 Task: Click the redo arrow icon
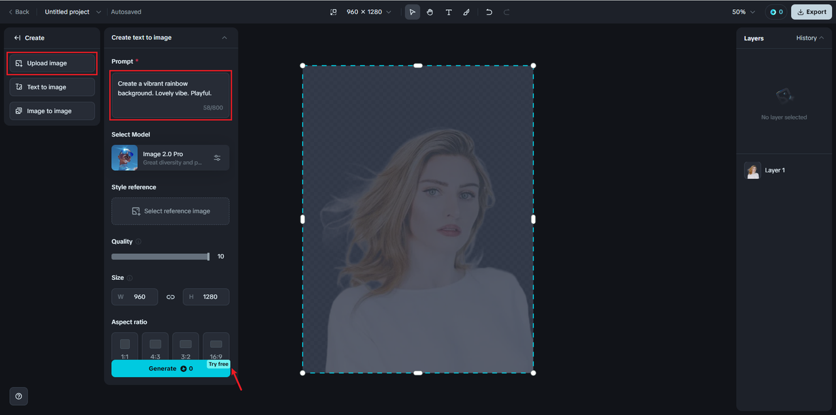pyautogui.click(x=506, y=12)
